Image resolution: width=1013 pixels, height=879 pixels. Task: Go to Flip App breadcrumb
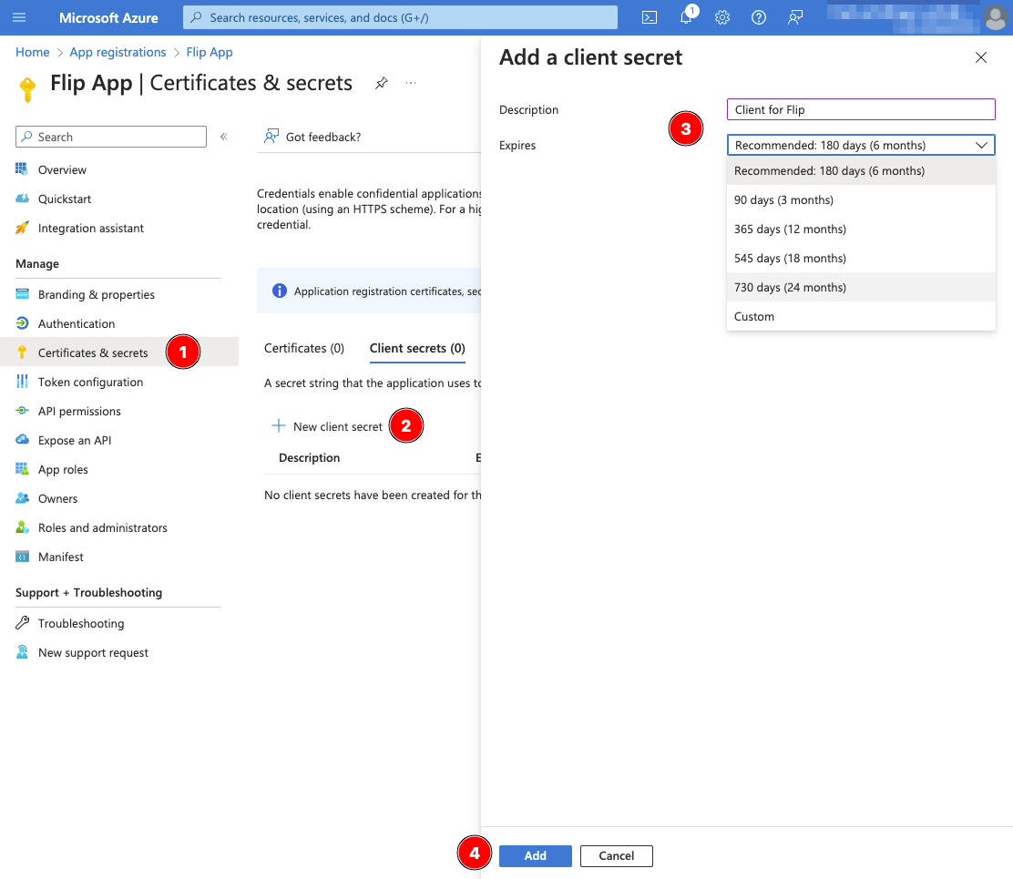click(210, 52)
